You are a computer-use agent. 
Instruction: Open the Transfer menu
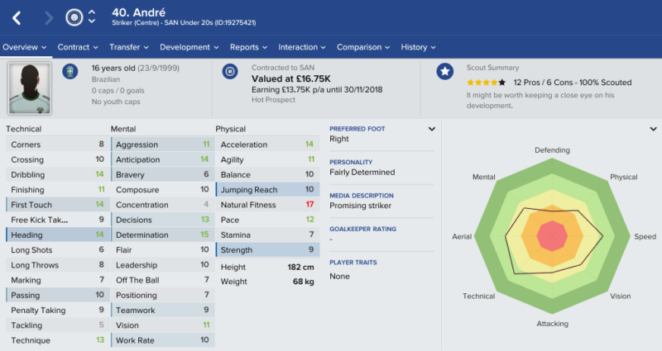pyautogui.click(x=129, y=47)
